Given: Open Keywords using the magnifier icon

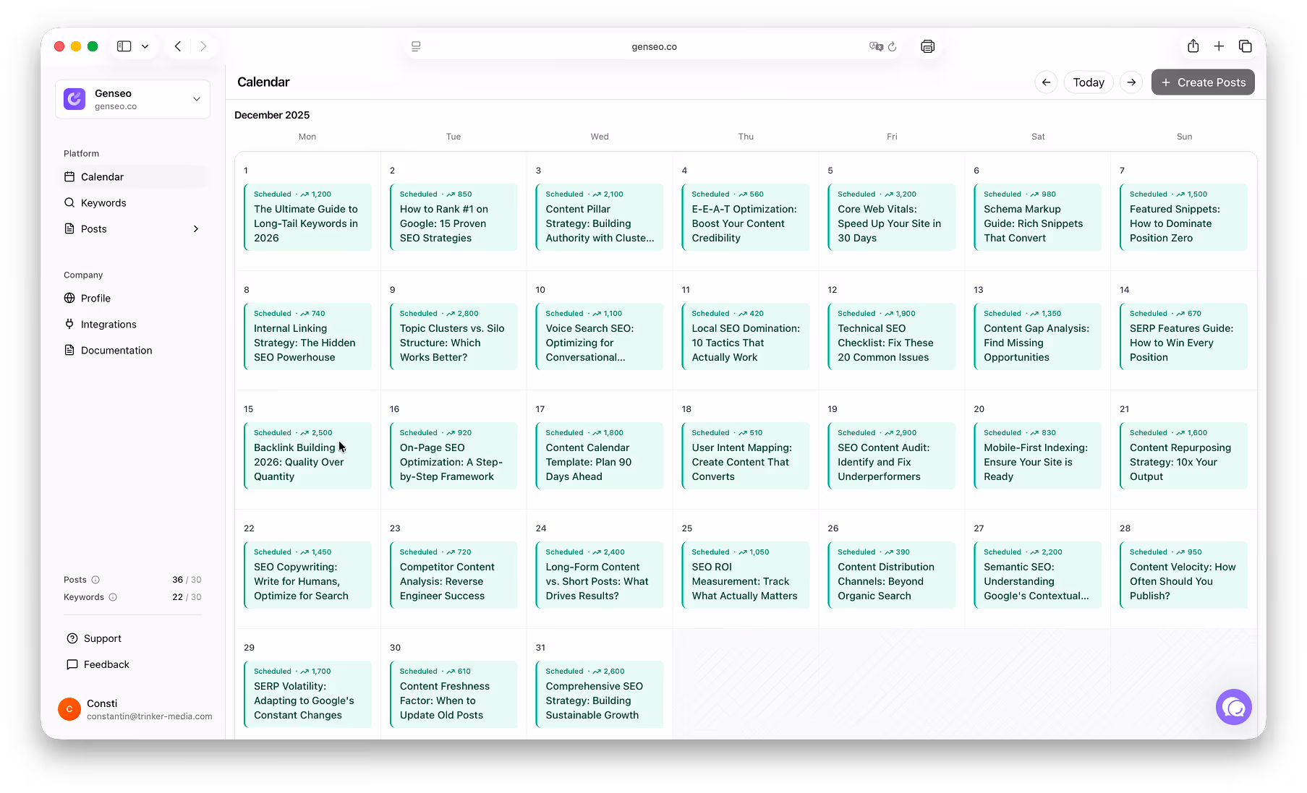Looking at the screenshot, I should (69, 202).
